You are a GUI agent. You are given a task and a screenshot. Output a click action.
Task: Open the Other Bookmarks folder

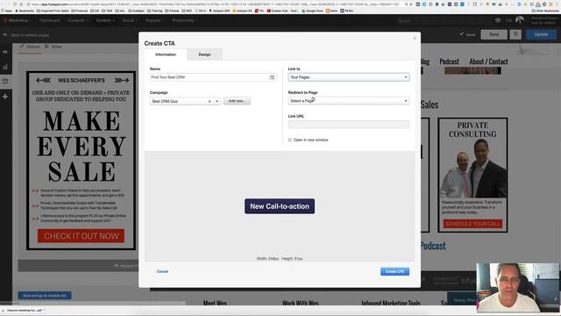point(545,11)
